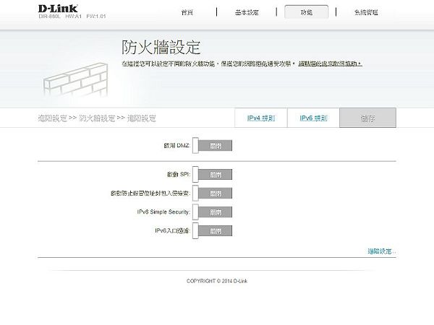434x325 pixels.
Task: Toggle the 啟用 DMZ switch
Action: 212,145
